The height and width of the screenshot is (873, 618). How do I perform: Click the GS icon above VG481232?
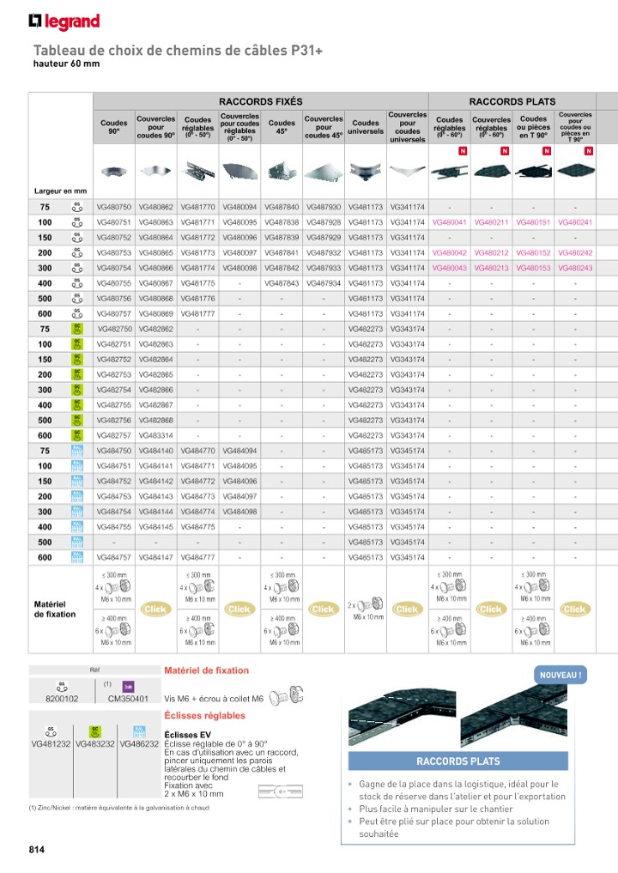coord(51,731)
